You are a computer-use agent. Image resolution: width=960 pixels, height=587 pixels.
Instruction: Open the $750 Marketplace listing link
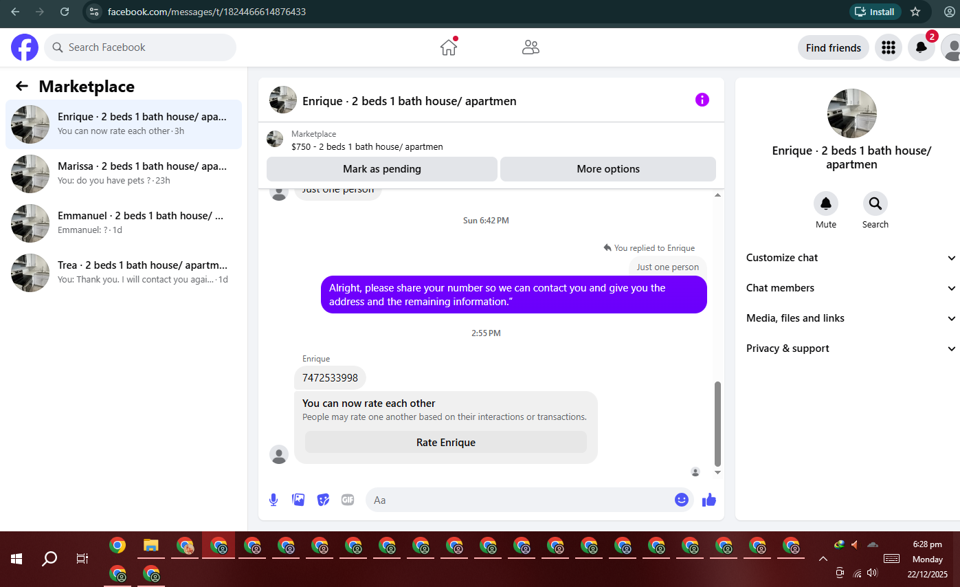(x=367, y=146)
